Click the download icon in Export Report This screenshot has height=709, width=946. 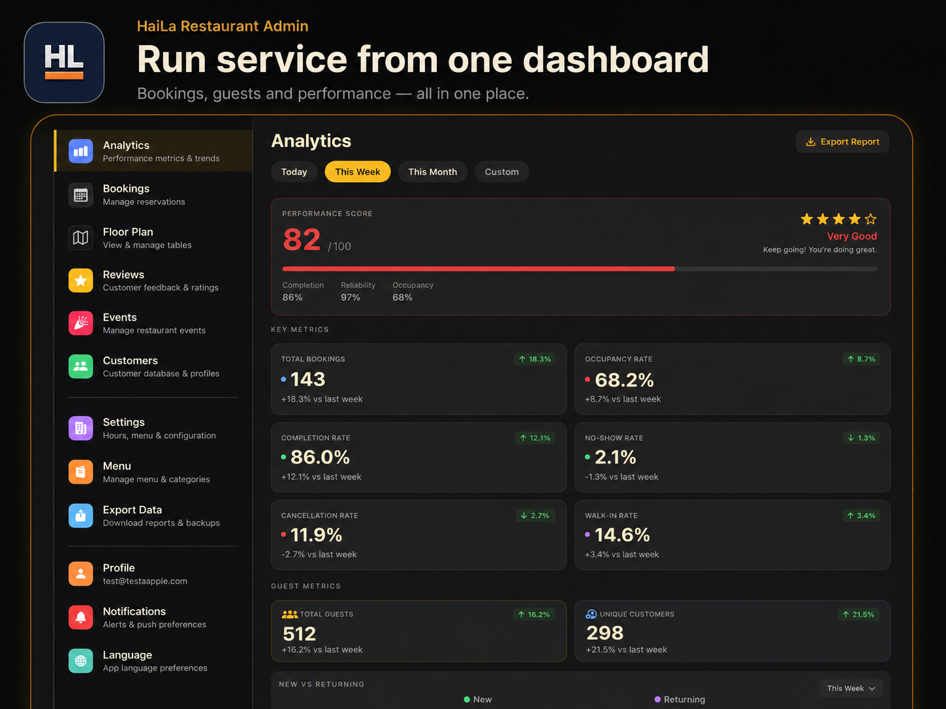[x=811, y=142]
